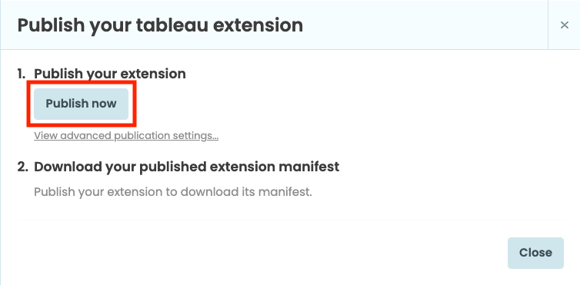Click the vertical separator beside the X icon
The image size is (580, 285).
click(548, 25)
